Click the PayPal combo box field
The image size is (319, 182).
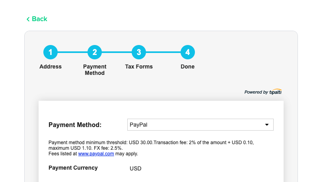point(200,125)
